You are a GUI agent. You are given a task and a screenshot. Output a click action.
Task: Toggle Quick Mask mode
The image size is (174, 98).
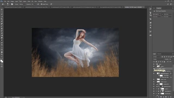click(x=2, y=64)
